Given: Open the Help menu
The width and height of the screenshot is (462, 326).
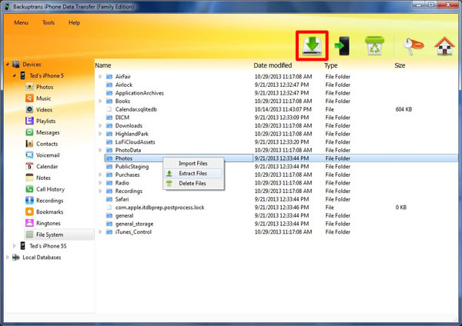Looking at the screenshot, I should click(74, 22).
